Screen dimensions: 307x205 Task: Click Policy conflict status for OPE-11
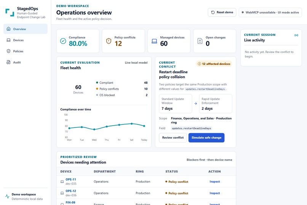click(177, 182)
